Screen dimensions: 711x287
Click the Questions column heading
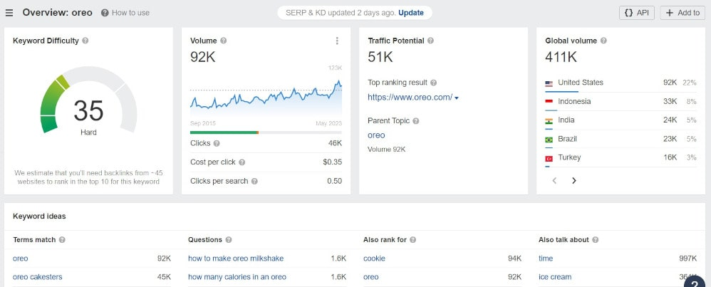click(x=205, y=240)
